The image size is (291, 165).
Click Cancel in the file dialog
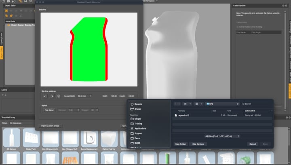pos(253,144)
